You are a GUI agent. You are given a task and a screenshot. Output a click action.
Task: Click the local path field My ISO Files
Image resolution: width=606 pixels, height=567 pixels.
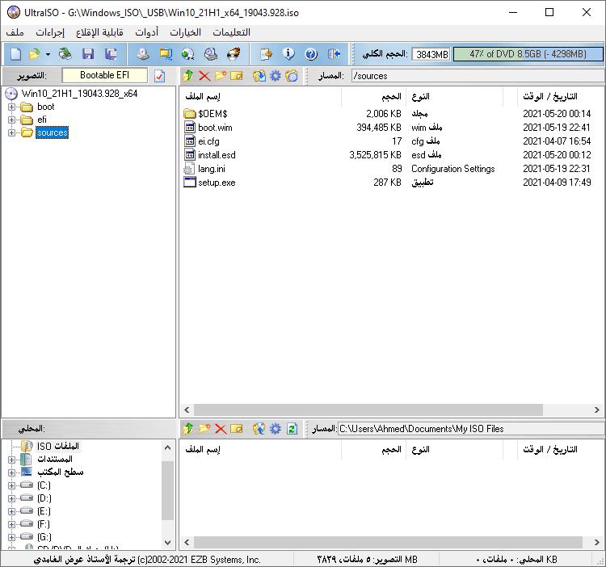tap(471, 429)
